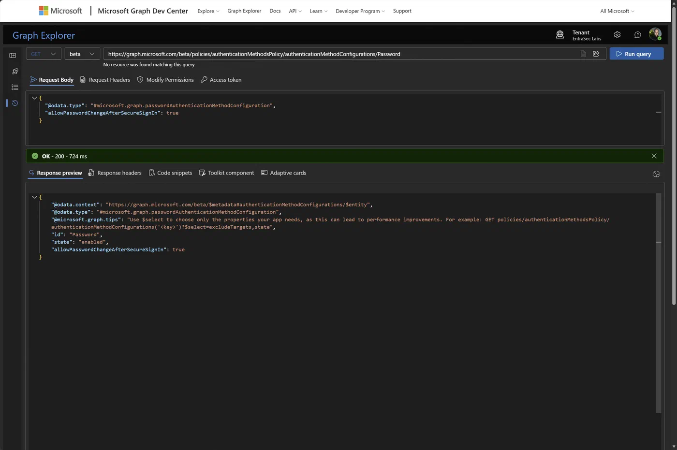This screenshot has width=677, height=450.
Task: Click the "No resource was found" message
Action: 149,65
